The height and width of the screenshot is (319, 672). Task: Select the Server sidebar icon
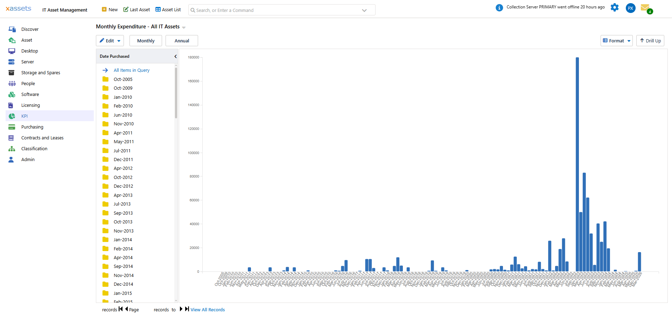[x=12, y=62]
